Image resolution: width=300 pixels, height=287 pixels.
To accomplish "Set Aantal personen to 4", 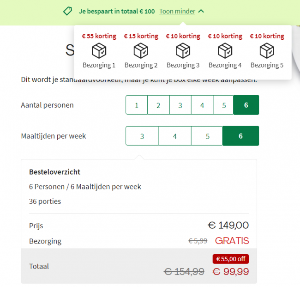I will [x=202, y=105].
